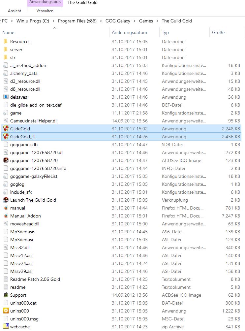Click d8_resource.dll file icon

pos(6,89)
